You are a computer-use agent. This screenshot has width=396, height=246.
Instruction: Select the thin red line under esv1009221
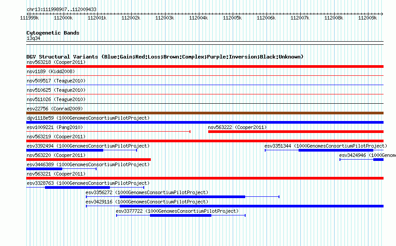click(x=108, y=132)
